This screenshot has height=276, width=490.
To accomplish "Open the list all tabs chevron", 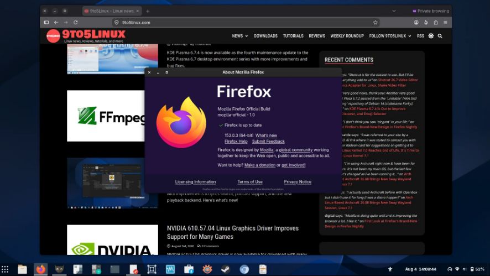I will (x=394, y=11).
